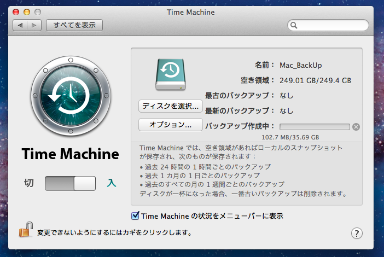Click the 最古のバックアップ label

(240, 96)
